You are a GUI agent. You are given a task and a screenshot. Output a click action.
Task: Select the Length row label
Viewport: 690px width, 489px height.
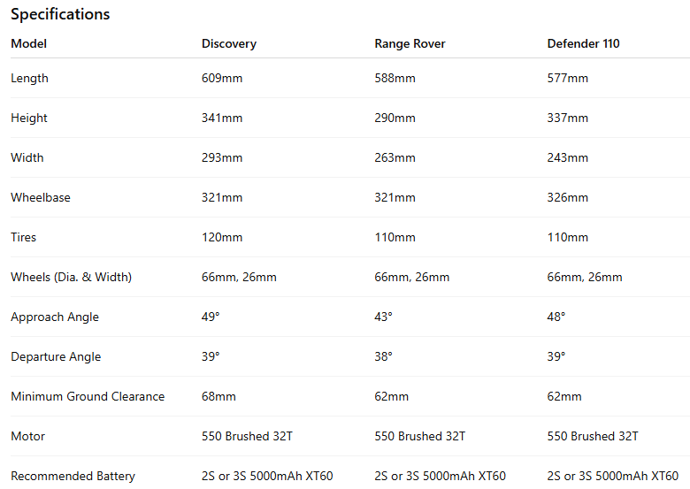pos(30,79)
